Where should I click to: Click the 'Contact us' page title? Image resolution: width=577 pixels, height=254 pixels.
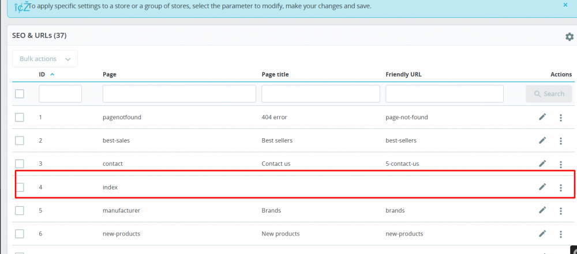tap(276, 164)
